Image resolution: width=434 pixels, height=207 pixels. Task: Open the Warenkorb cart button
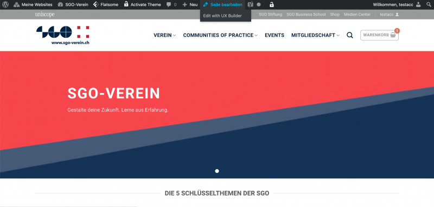(379, 35)
